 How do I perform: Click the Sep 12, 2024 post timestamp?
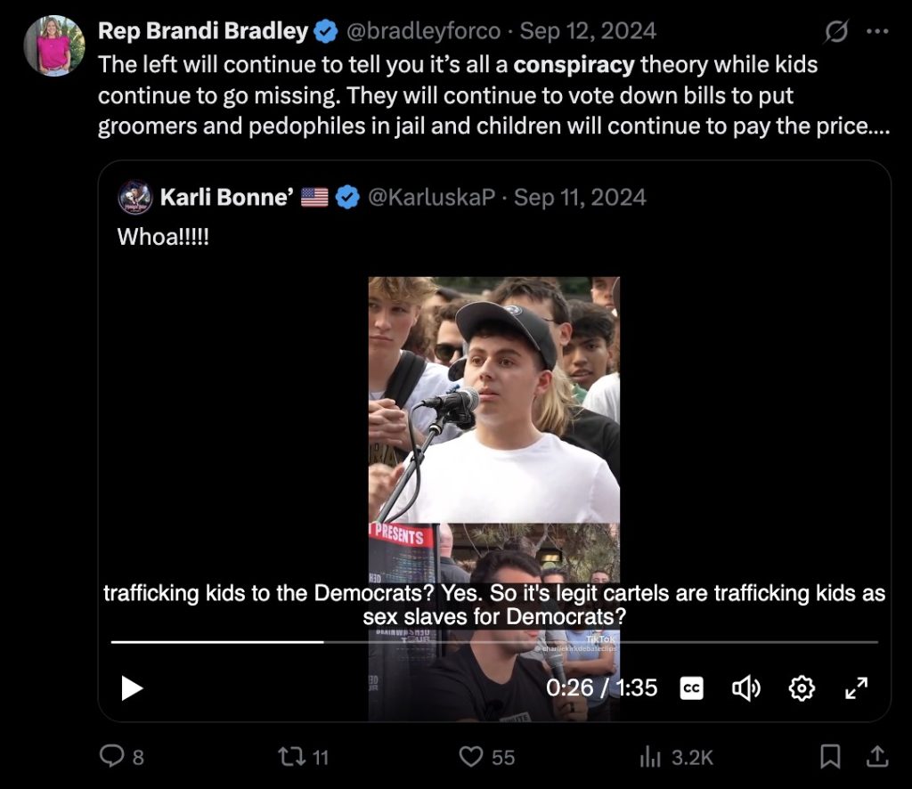tap(588, 31)
